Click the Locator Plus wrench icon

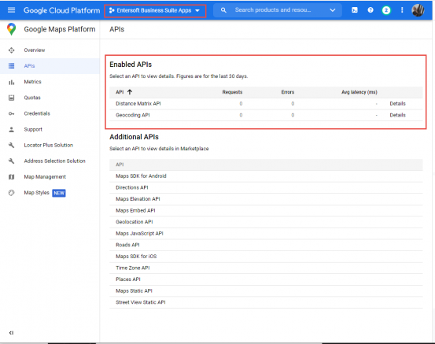(11, 145)
